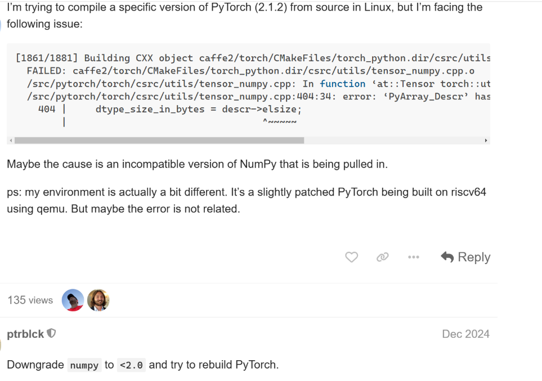Click the blue function keyword in code

(x=343, y=84)
